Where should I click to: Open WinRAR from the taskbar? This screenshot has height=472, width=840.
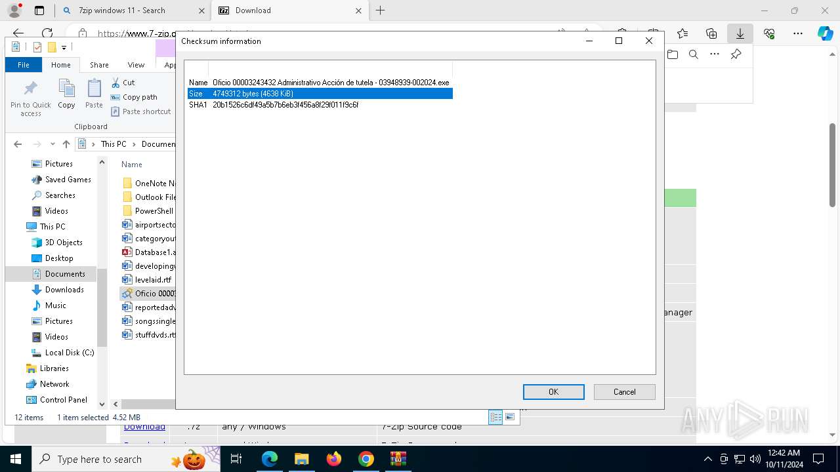[398, 459]
